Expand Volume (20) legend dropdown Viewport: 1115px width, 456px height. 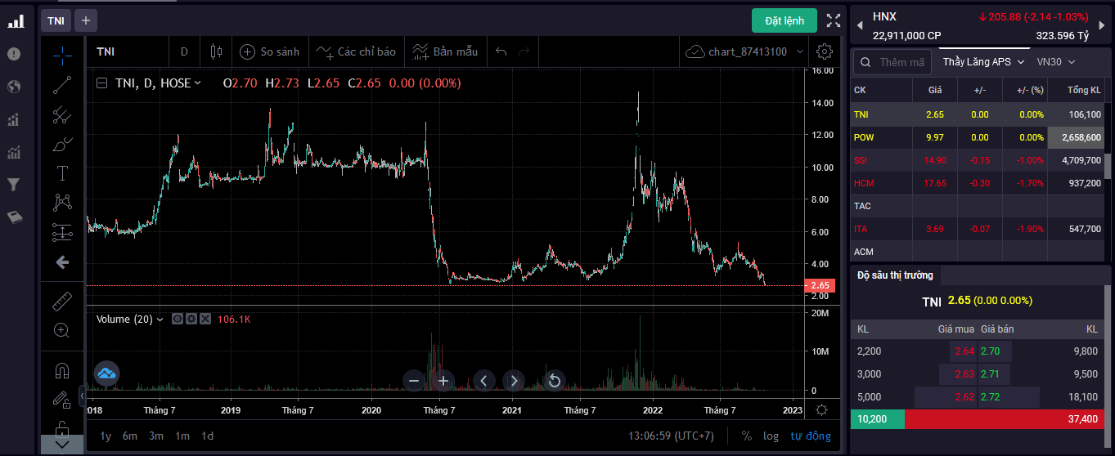click(160, 319)
